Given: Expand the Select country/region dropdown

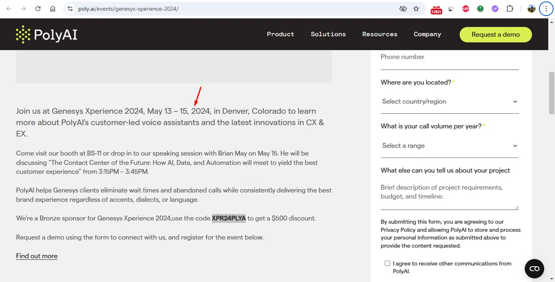Looking at the screenshot, I should pos(450,102).
